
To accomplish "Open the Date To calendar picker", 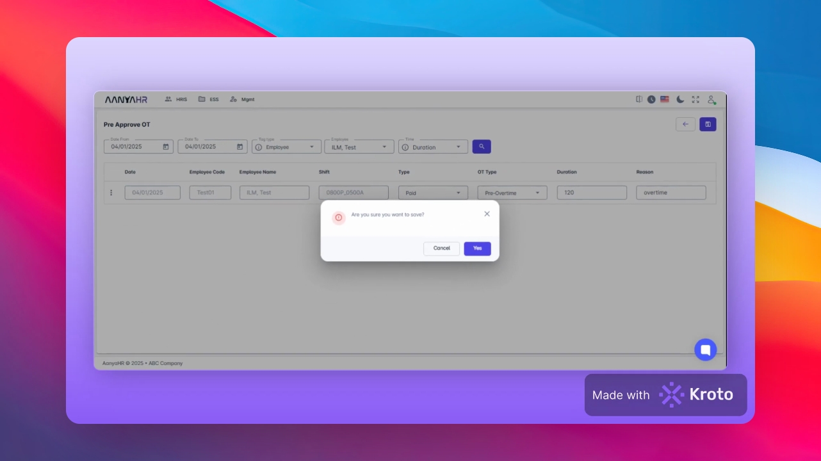I will [x=240, y=147].
